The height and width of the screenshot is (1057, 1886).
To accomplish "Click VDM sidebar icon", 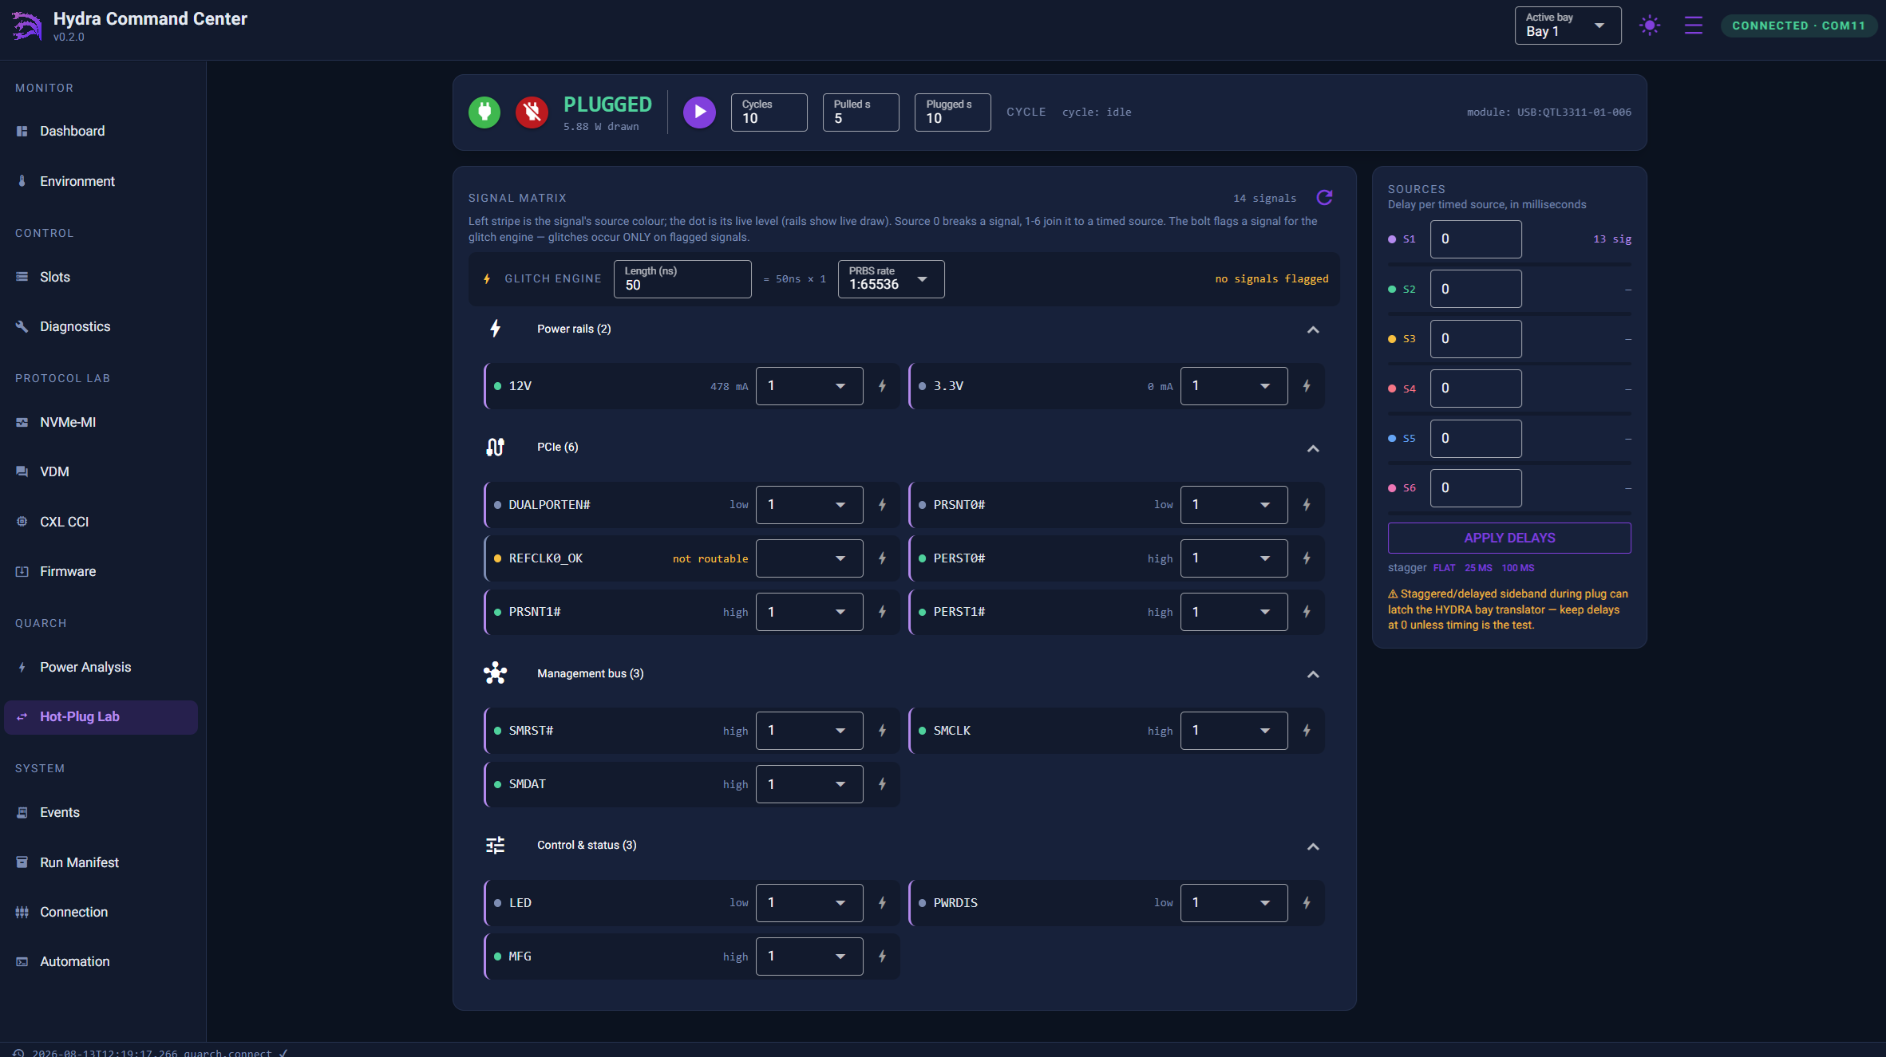I will [22, 471].
